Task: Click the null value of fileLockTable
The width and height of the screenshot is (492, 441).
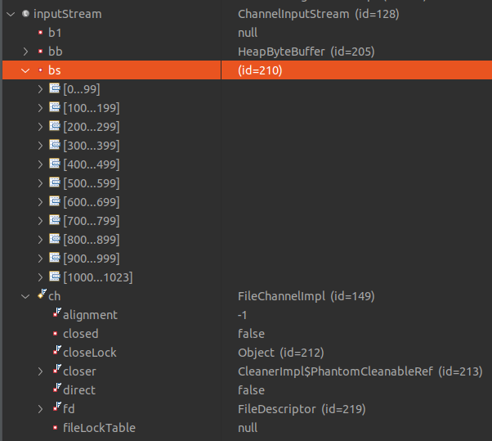Action: coord(248,427)
